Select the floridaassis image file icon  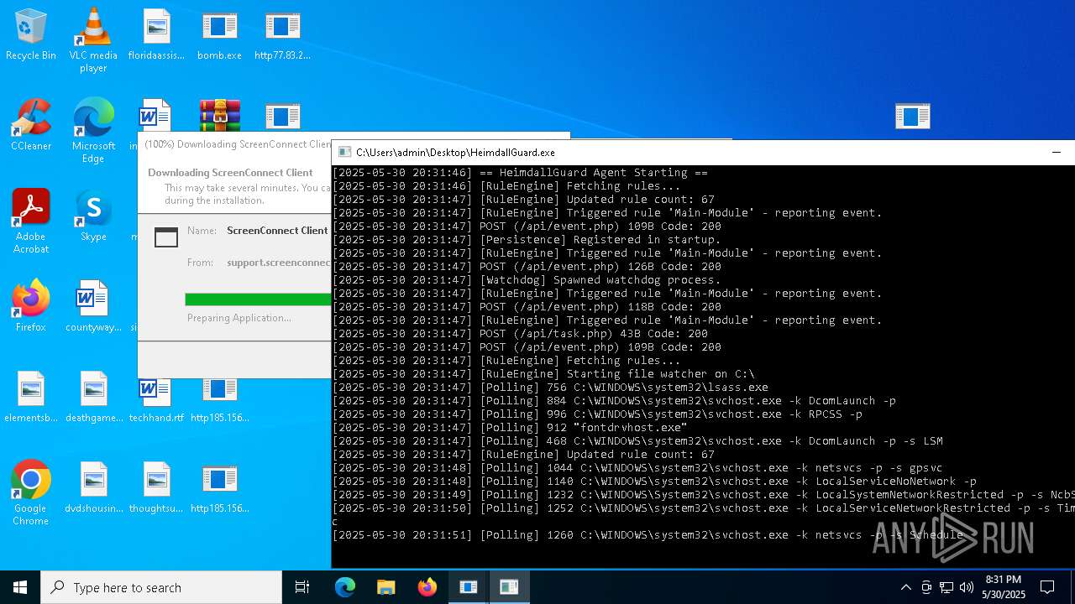click(156, 34)
